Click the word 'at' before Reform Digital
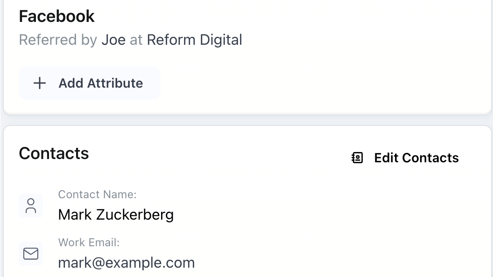 136,40
